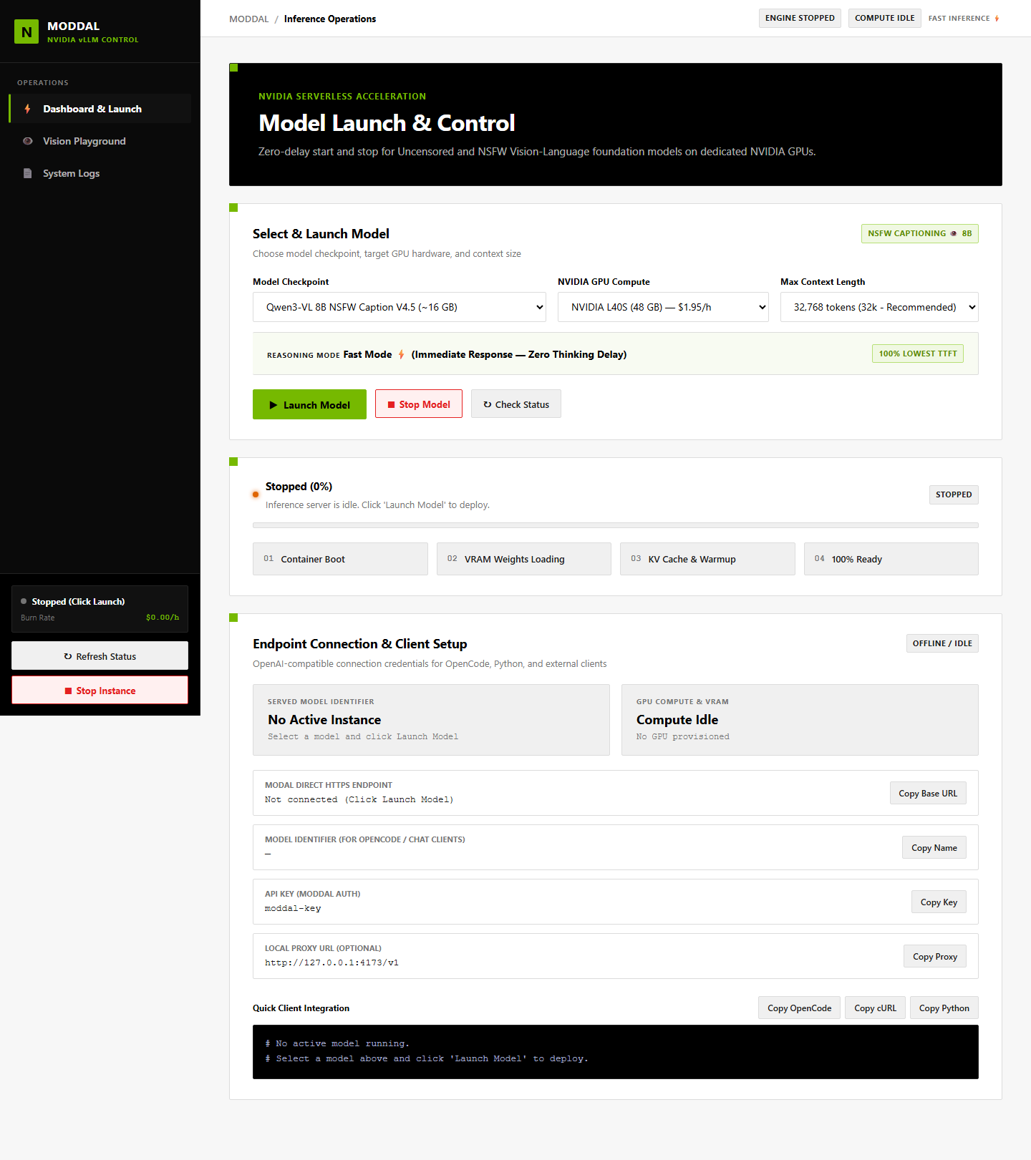
Task: Click the $0.00/h burn rate value
Action: (x=163, y=617)
